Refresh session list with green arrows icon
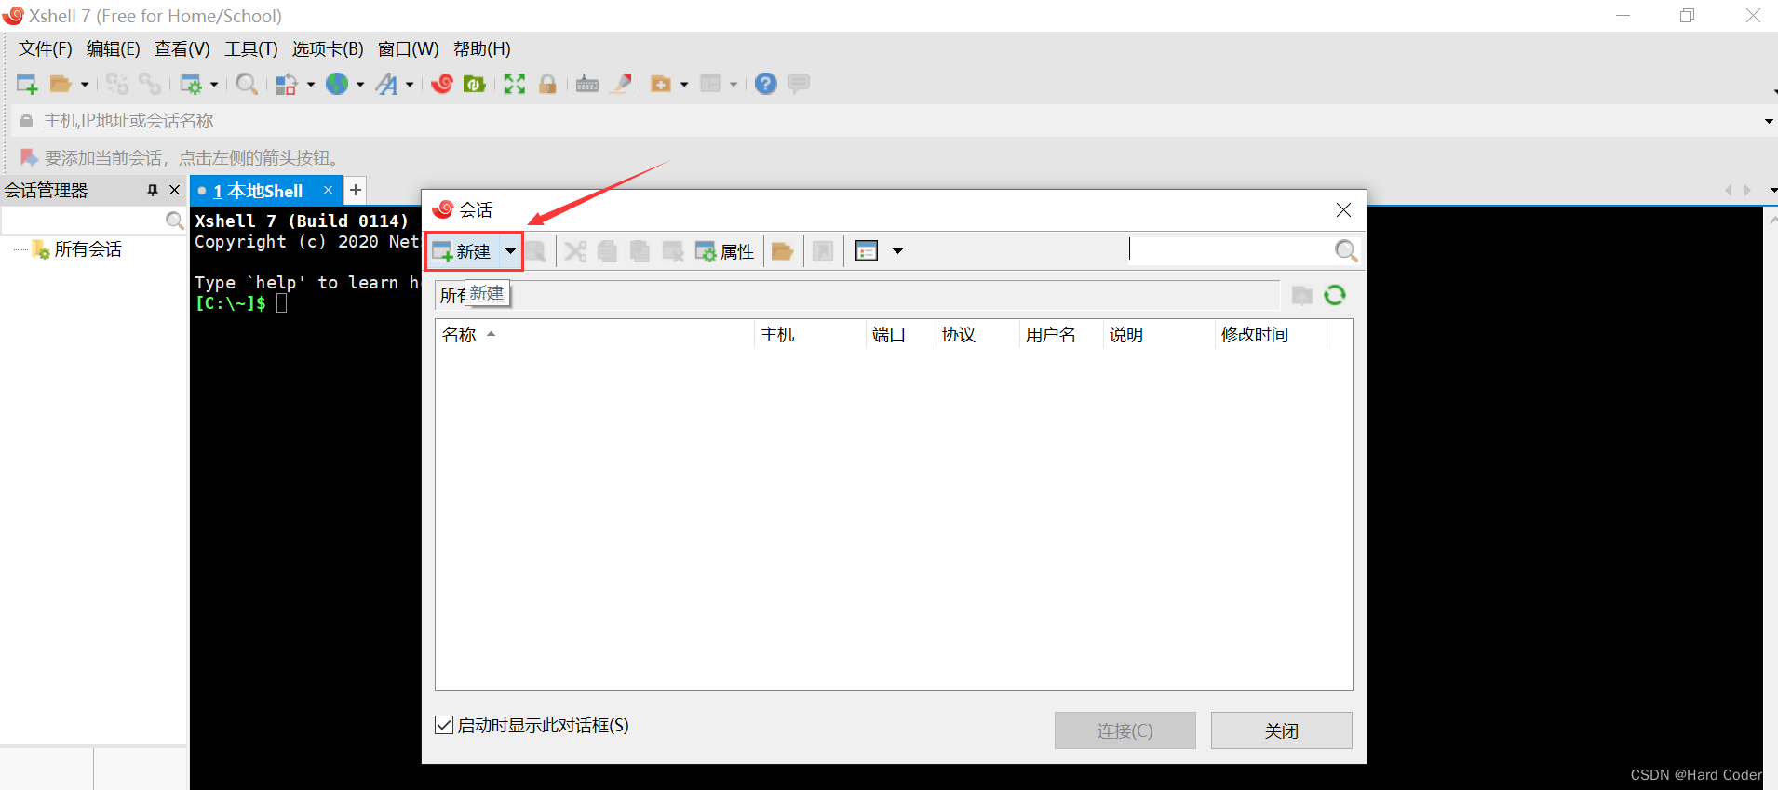 (x=1335, y=295)
